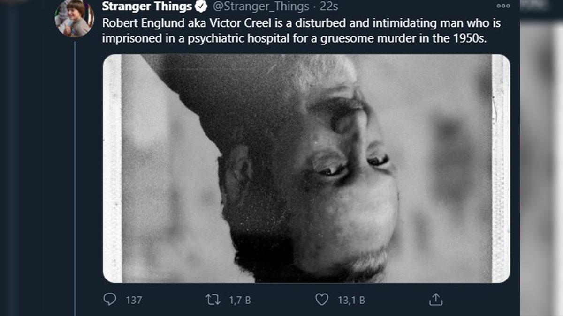
Task: Click the 1,7 B retweets count
Action: point(240,300)
